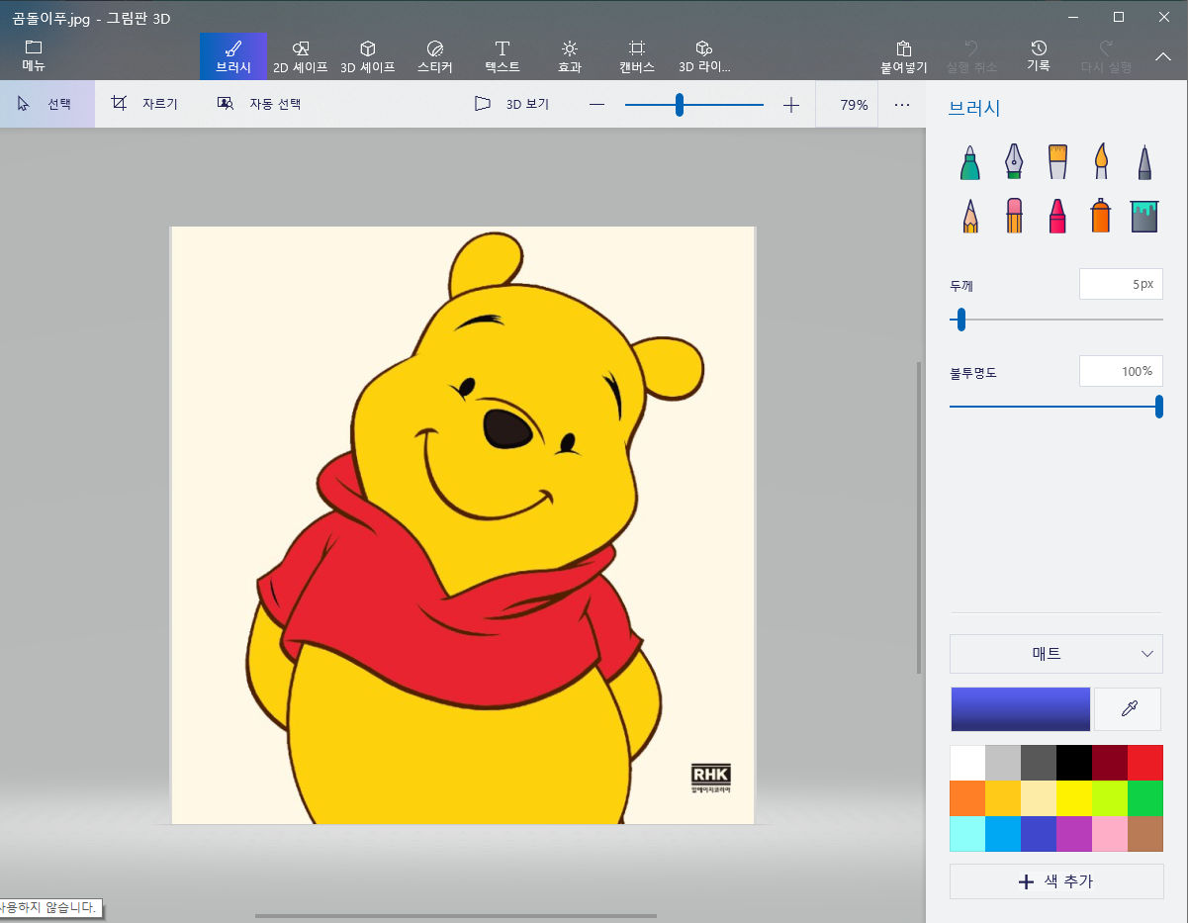The width and height of the screenshot is (1188, 923).
Task: Pick the orange color swatch
Action: [967, 799]
